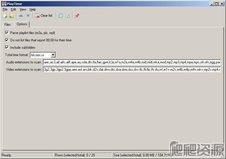
Task: Click into Video extensions to scan field
Action: 132,70
